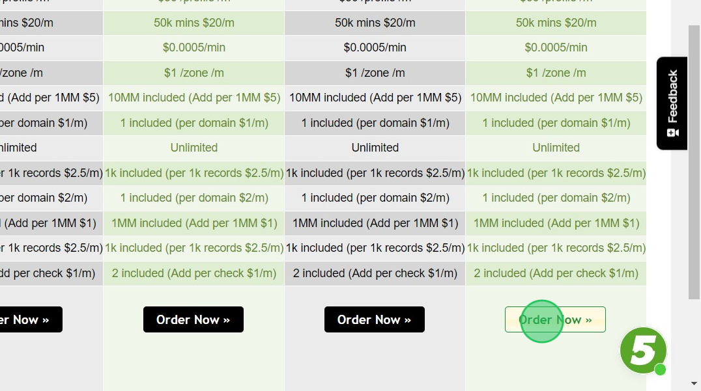Click black-text '50k mins $20/m' in full column
The image size is (701, 391).
tap(375, 23)
